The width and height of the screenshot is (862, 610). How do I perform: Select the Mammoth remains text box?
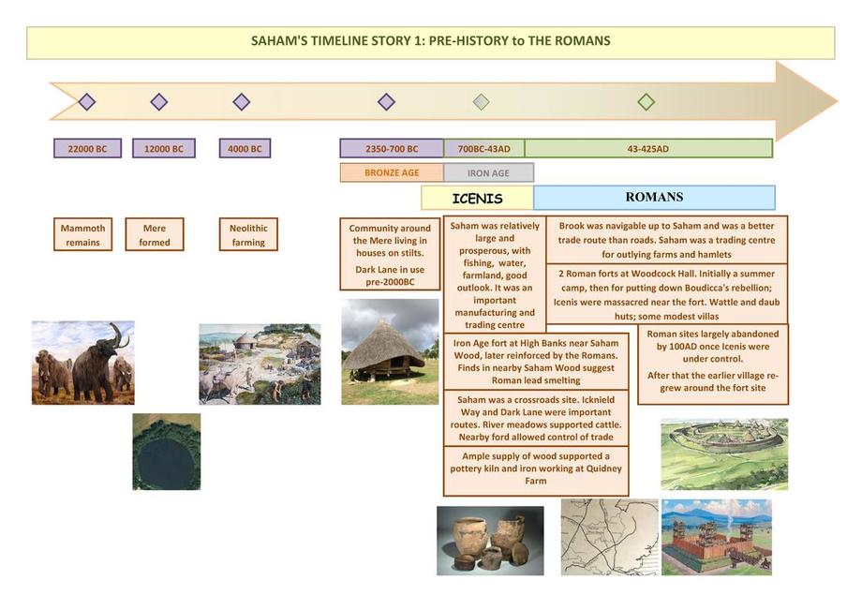[x=83, y=234]
